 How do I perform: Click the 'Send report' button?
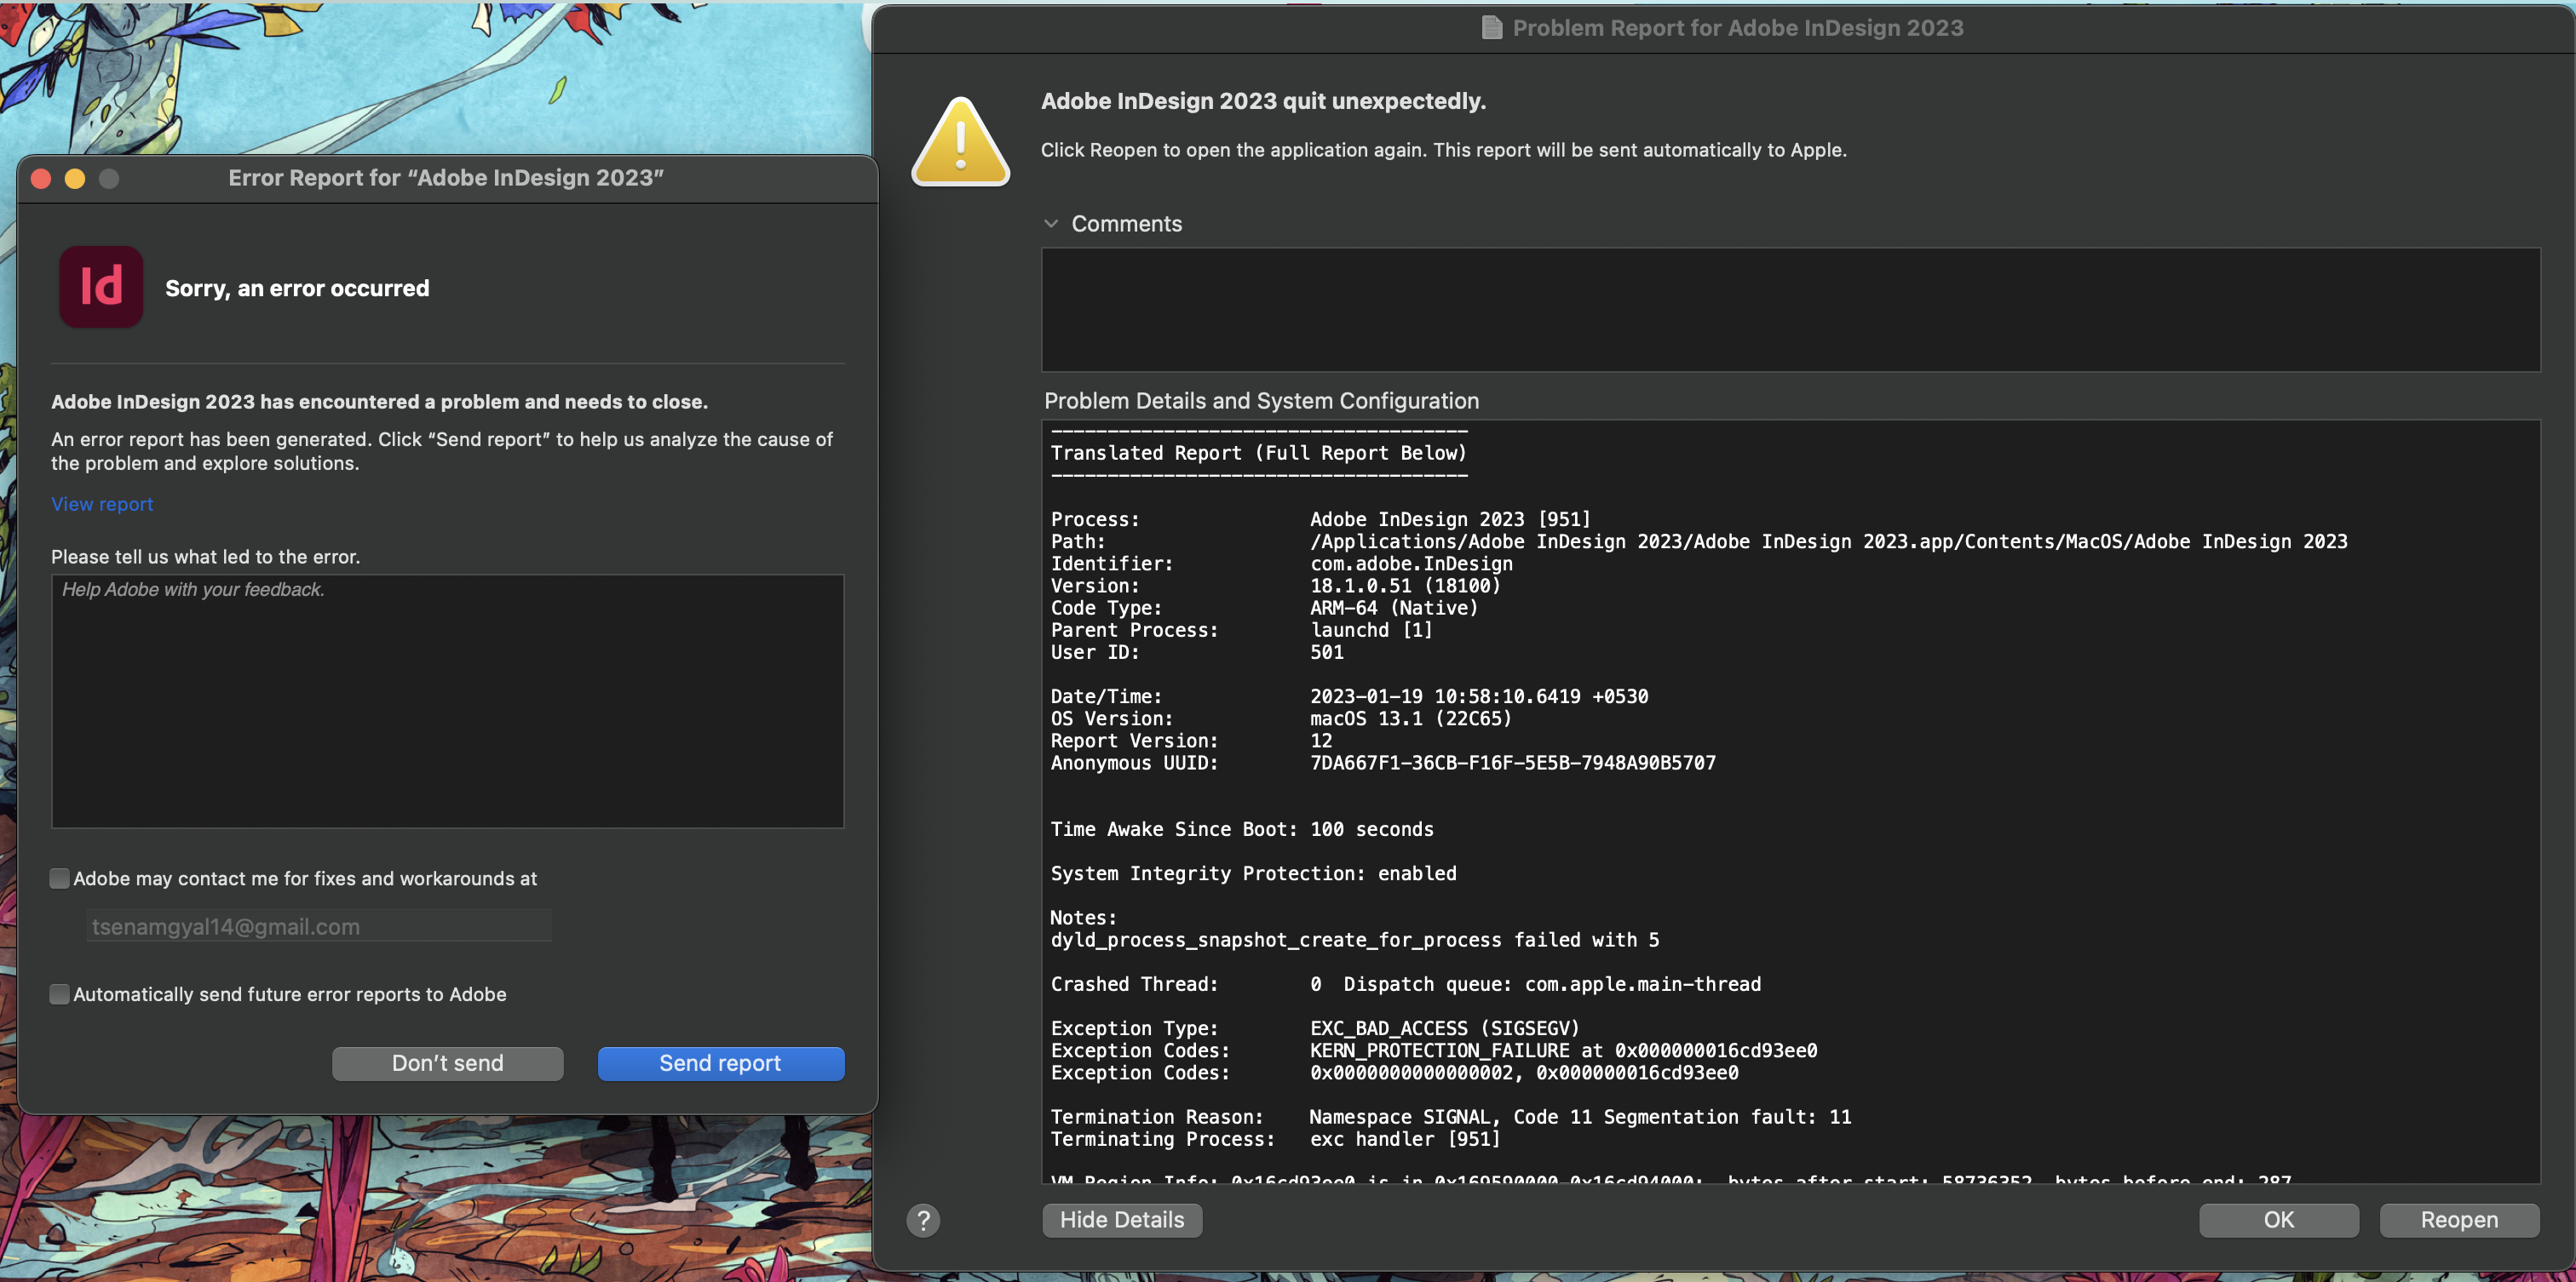tap(720, 1063)
